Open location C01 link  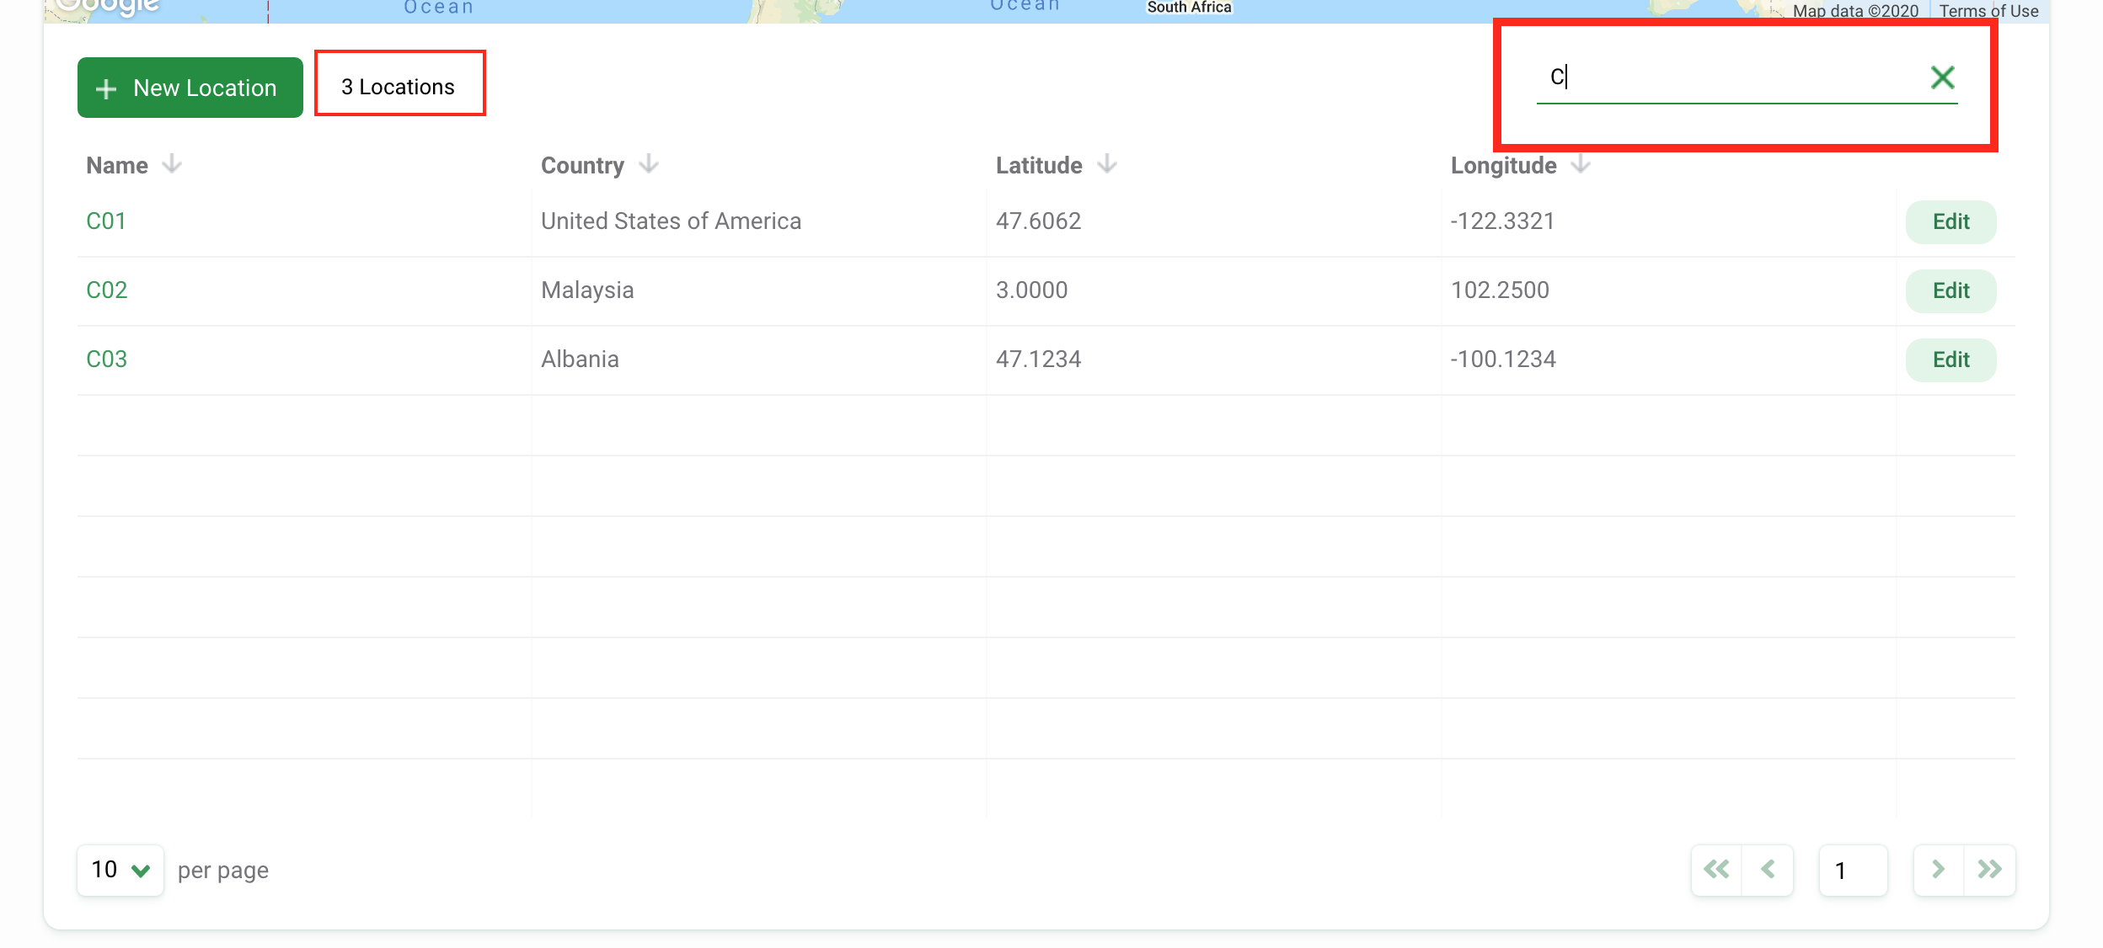point(106,221)
